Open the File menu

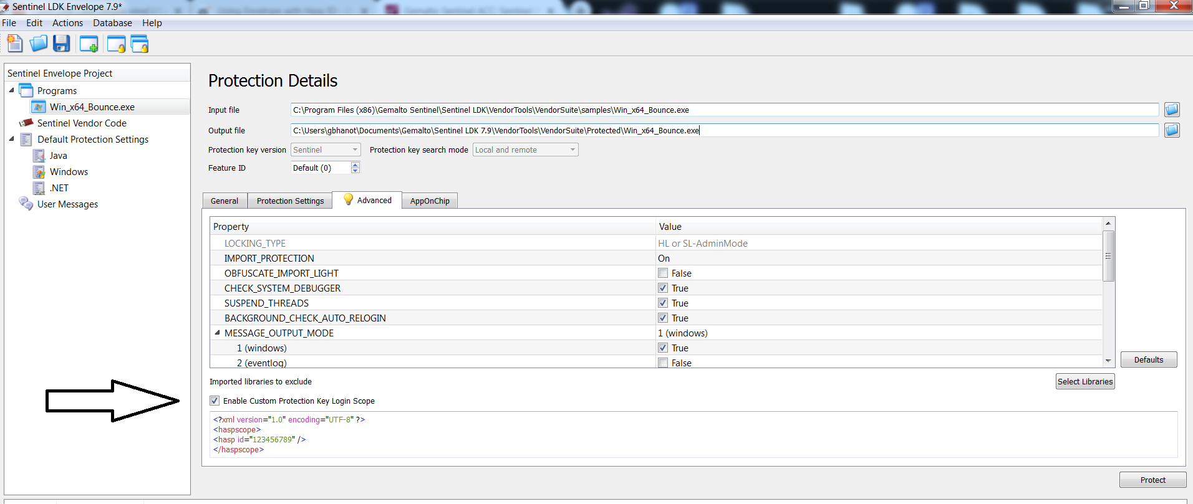pyautogui.click(x=9, y=23)
